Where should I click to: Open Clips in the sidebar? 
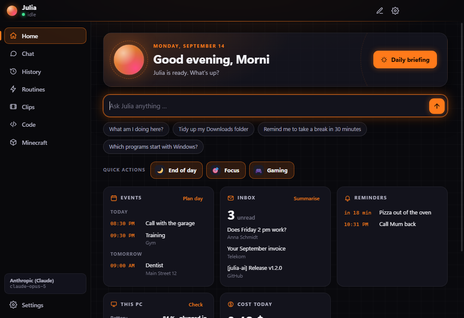45,107
